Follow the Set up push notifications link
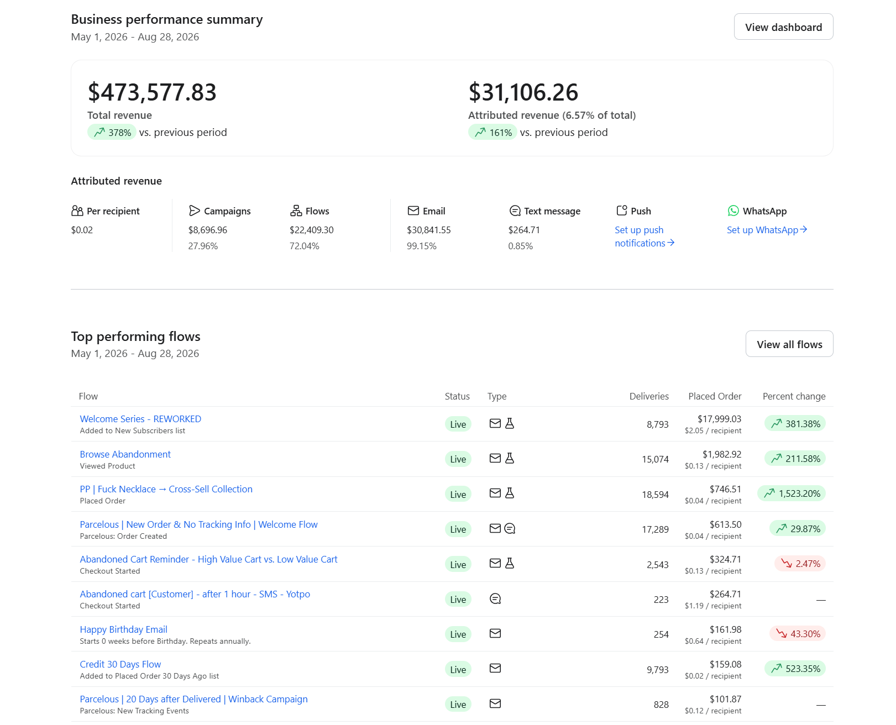The width and height of the screenshot is (896, 725). coord(645,237)
